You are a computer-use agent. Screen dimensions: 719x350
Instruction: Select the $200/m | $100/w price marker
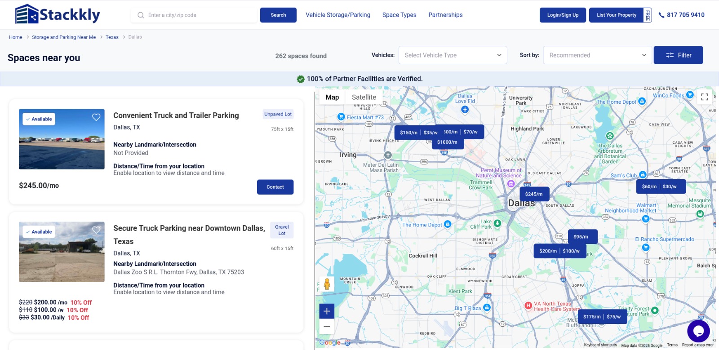559,251
